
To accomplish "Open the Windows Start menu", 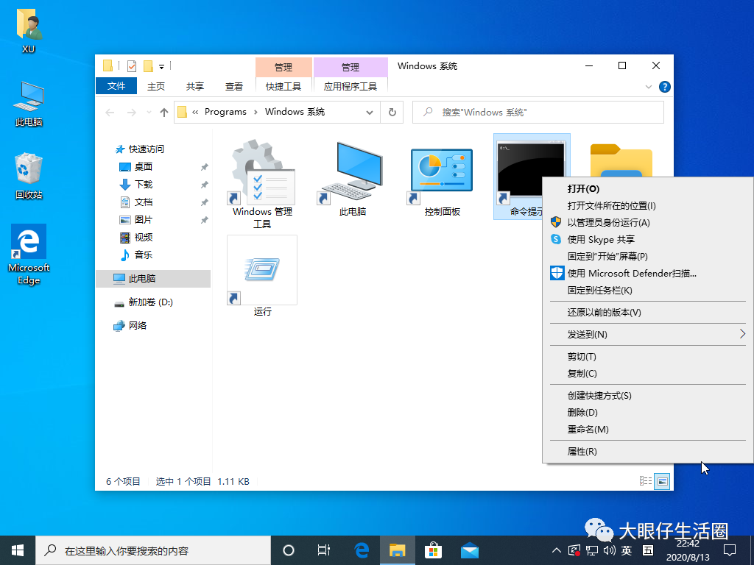I will tap(18, 550).
